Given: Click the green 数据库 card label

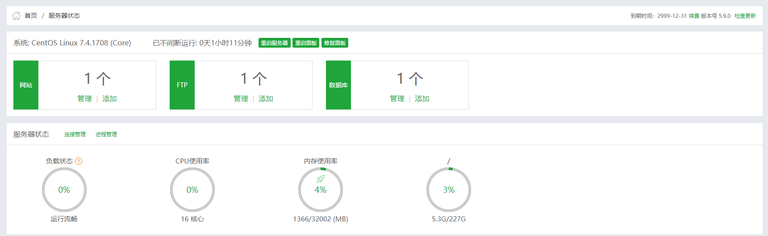Looking at the screenshot, I should point(338,85).
